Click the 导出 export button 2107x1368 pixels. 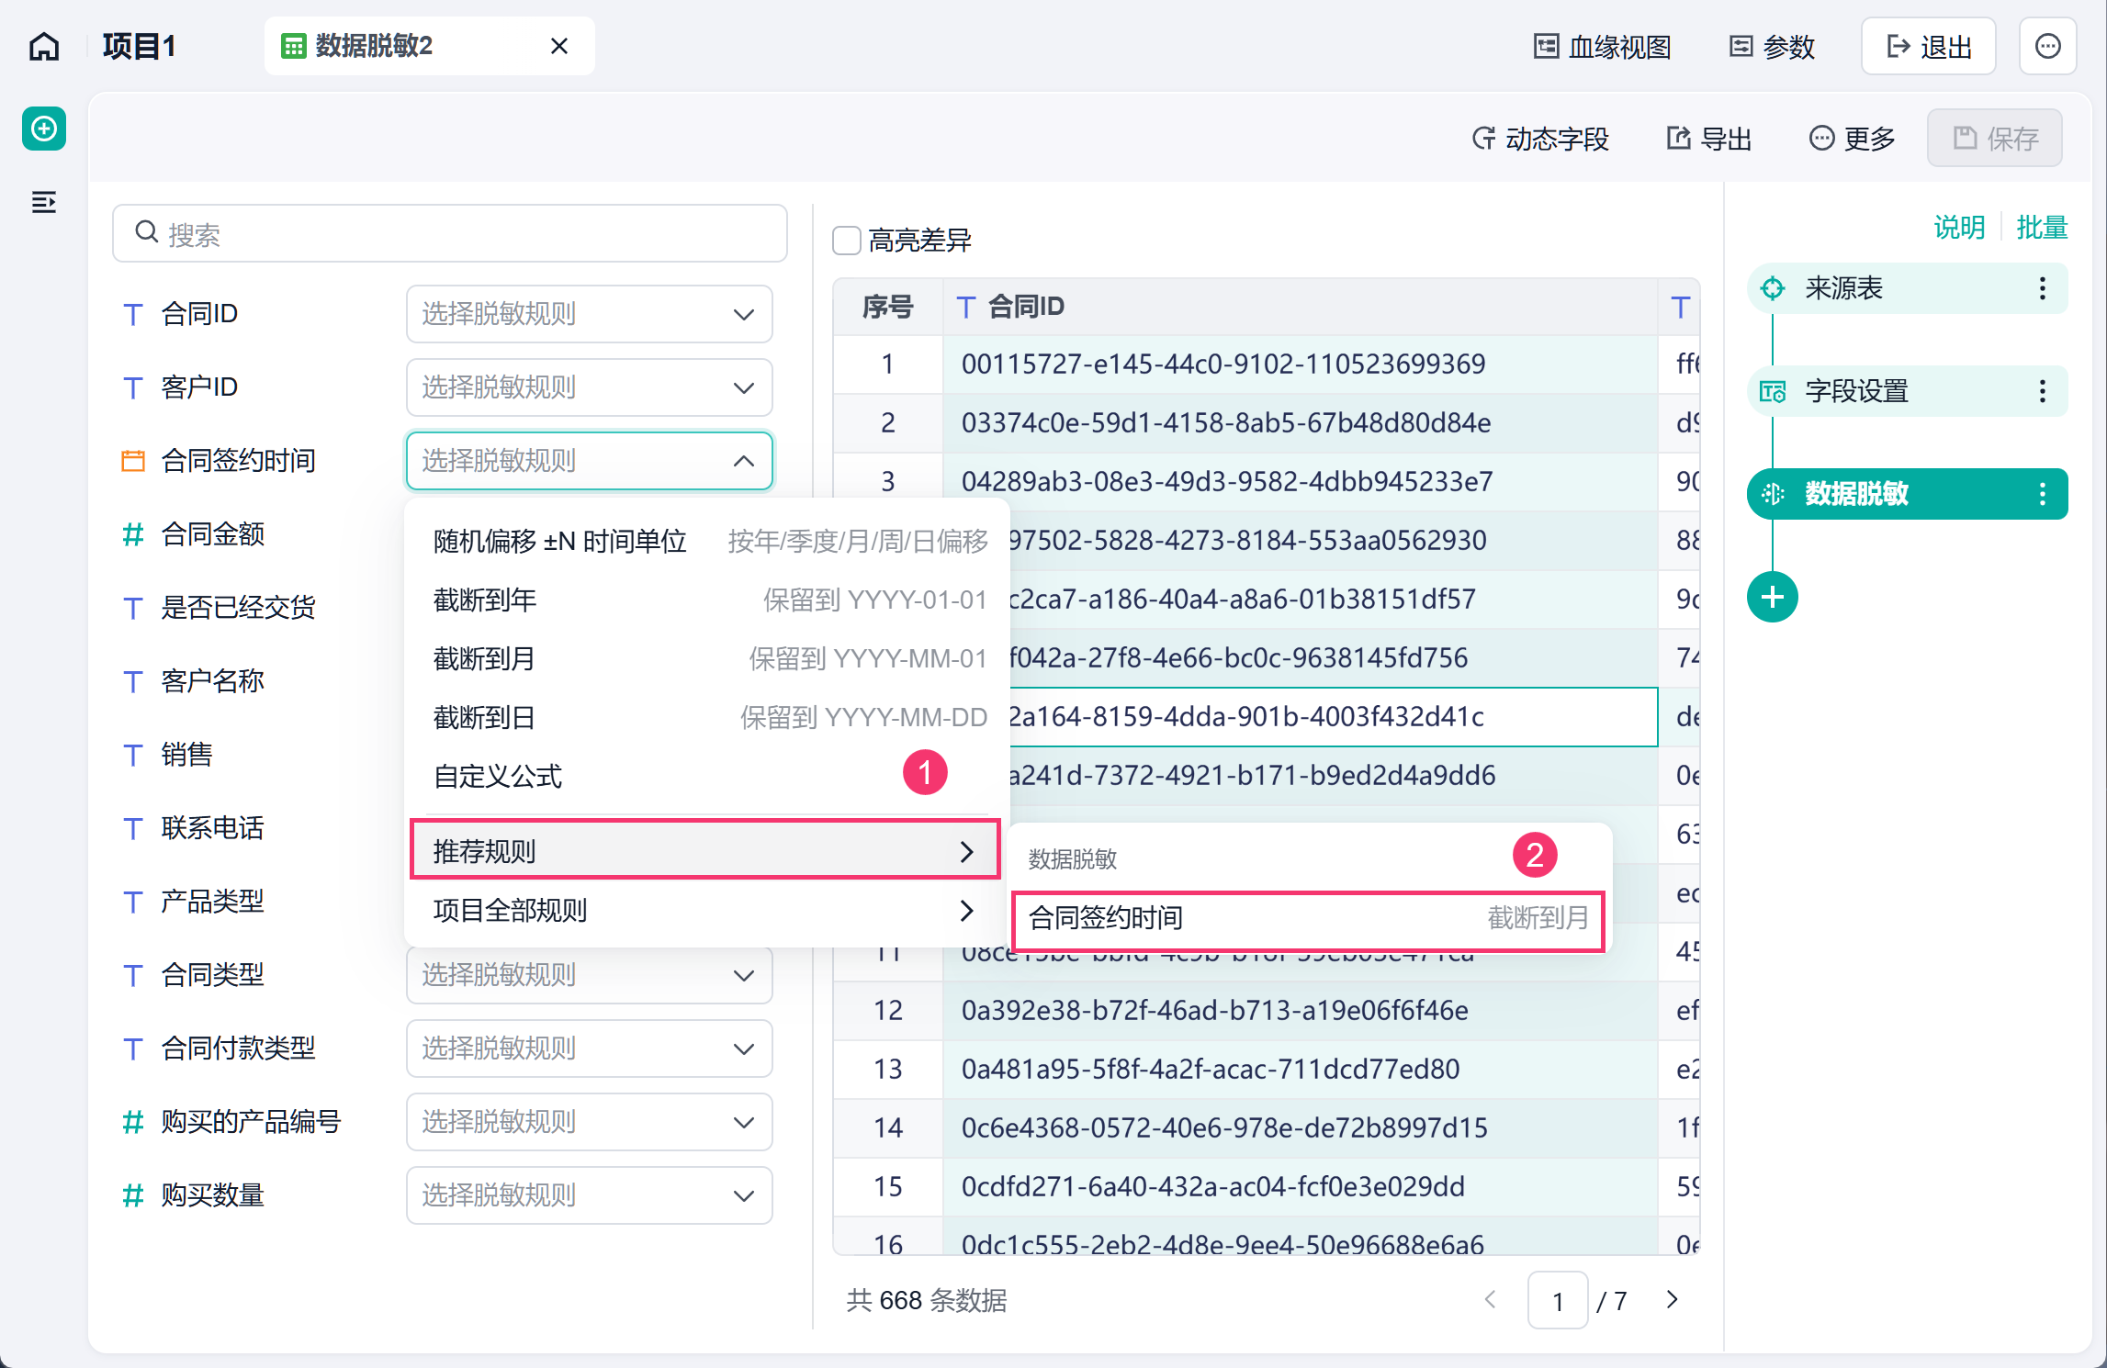1709,139
